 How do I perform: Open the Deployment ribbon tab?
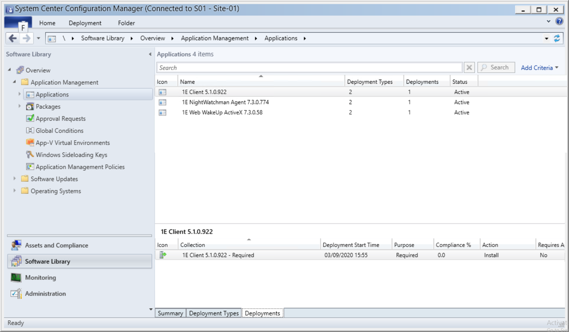pyautogui.click(x=85, y=23)
